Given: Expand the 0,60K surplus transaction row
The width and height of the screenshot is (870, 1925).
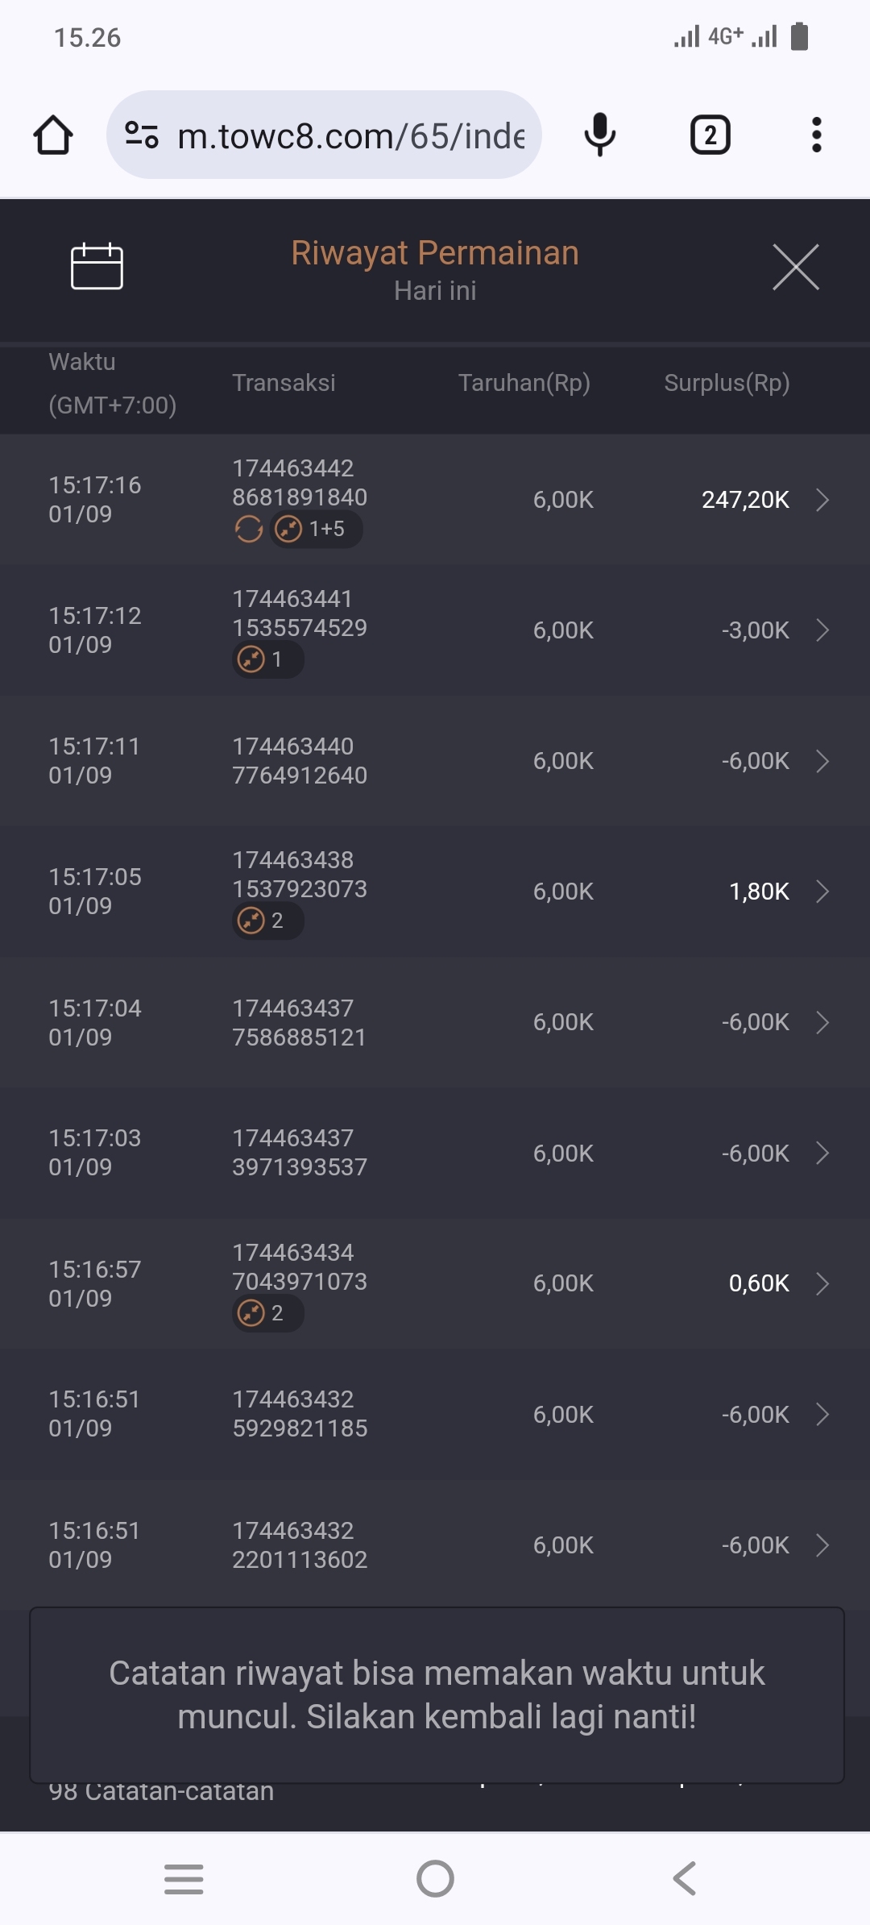Looking at the screenshot, I should [822, 1283].
